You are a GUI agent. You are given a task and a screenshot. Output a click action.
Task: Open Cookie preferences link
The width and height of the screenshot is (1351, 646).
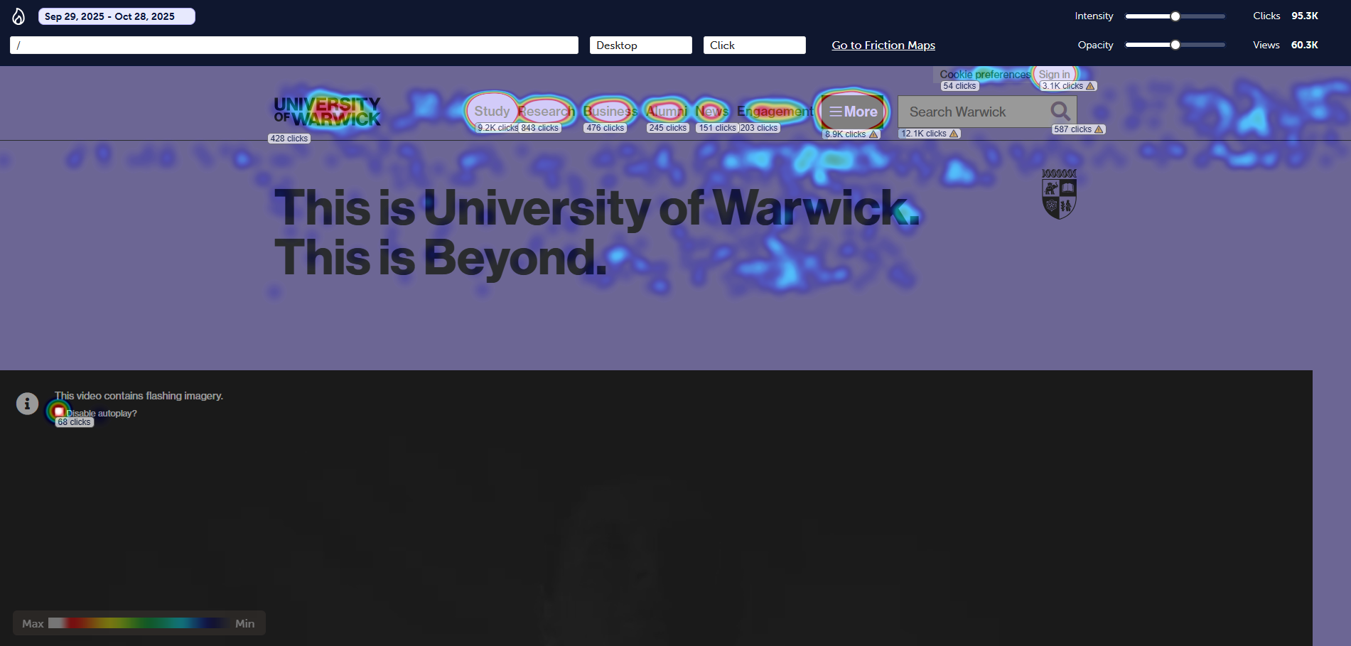tap(984, 75)
